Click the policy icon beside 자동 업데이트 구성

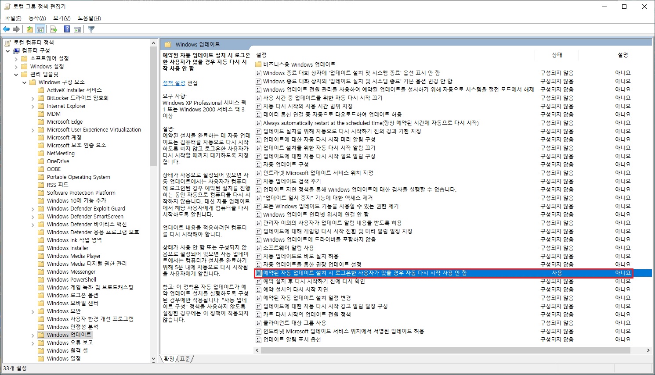click(258, 164)
